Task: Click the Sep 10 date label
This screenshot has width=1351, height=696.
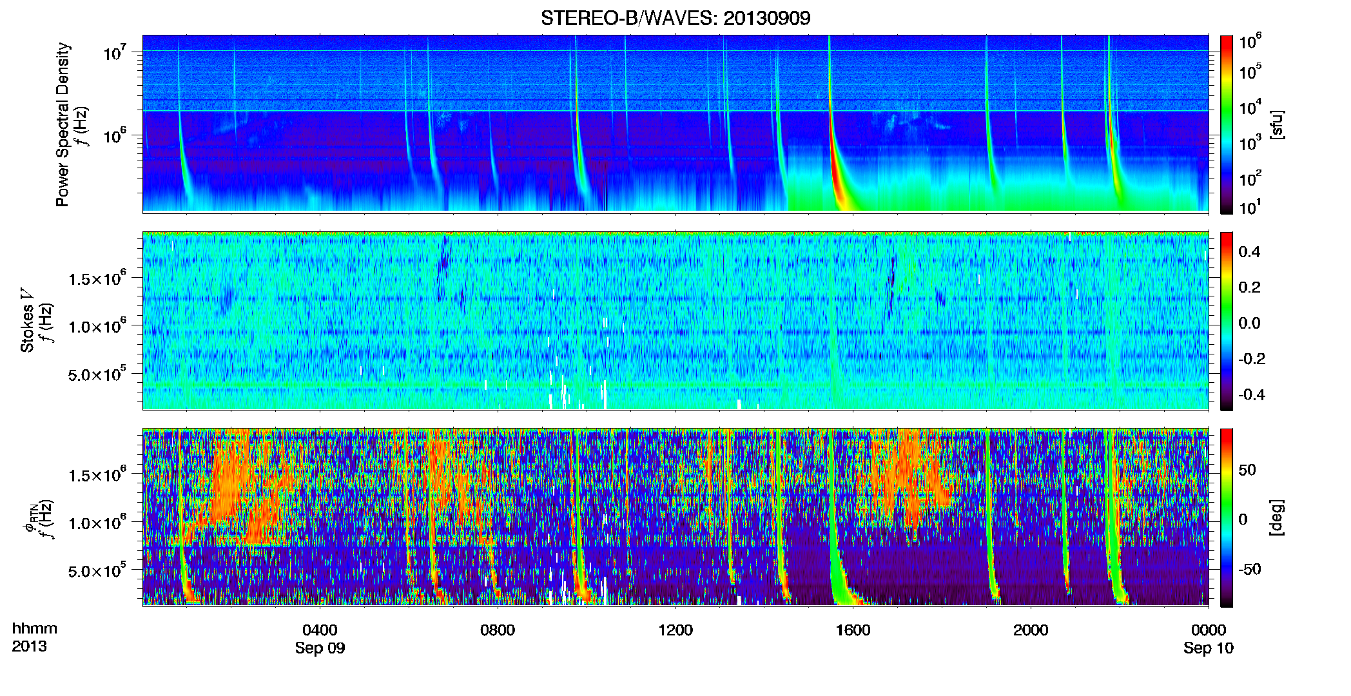Action: [x=1209, y=648]
